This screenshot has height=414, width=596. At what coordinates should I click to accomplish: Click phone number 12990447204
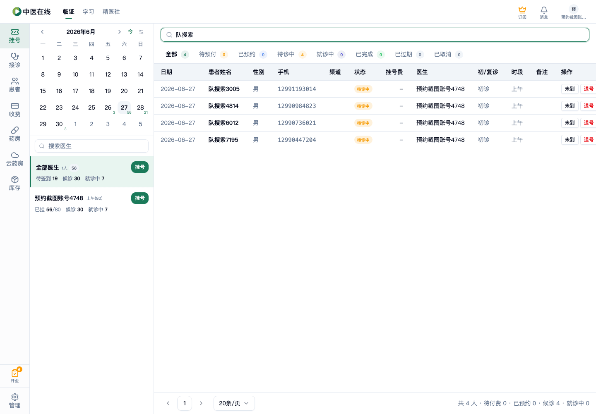(297, 140)
